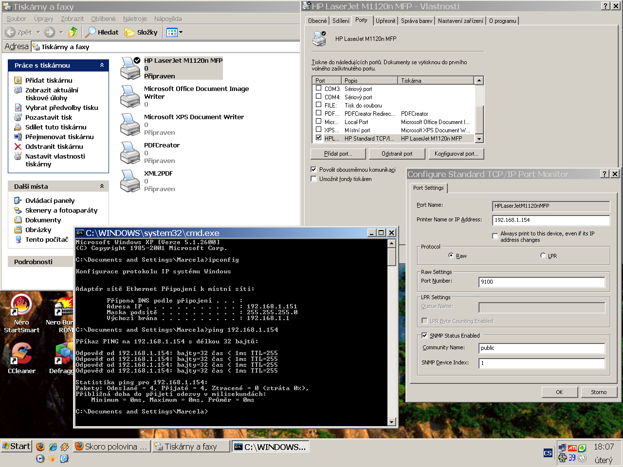The width and height of the screenshot is (623, 467).
Task: Open Nero StartSmart desktop shortcut
Action: click(x=21, y=314)
